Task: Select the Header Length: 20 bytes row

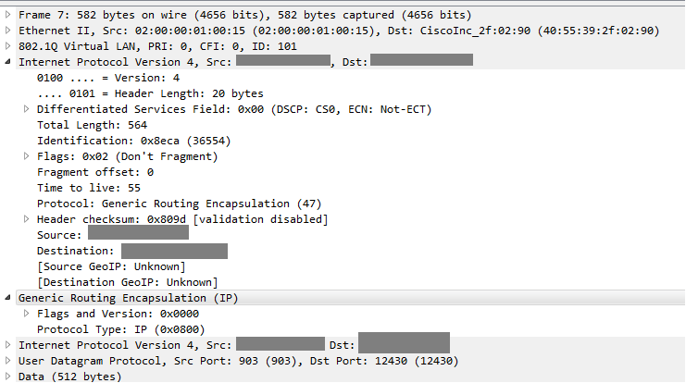Action: click(151, 93)
